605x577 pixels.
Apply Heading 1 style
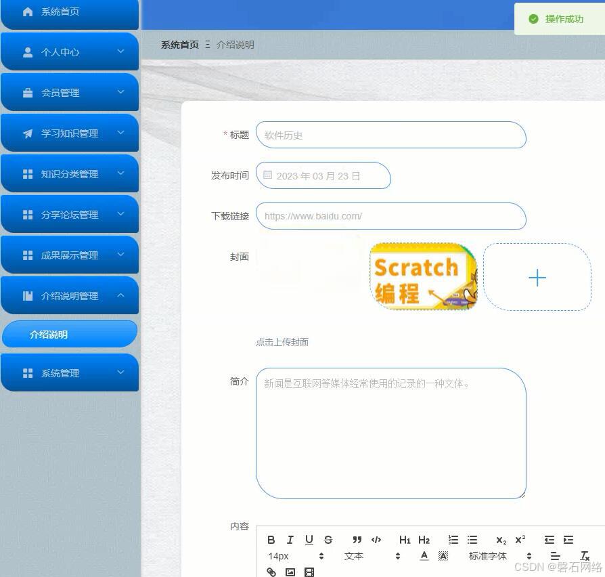[405, 540]
